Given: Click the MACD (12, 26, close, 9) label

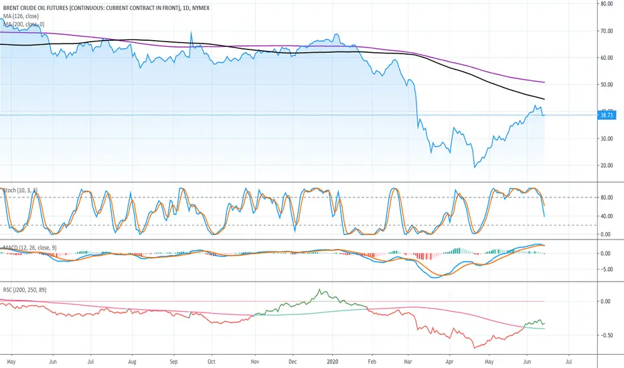Looking at the screenshot, I should [30, 248].
